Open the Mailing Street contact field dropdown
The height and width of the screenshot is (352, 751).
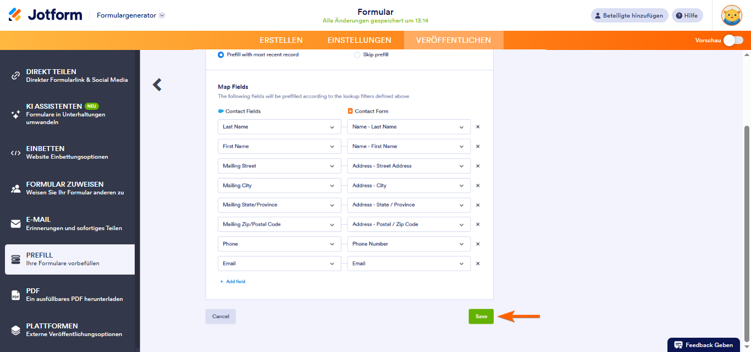pos(279,166)
